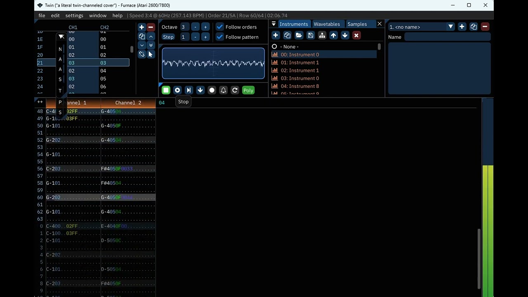The image size is (528, 297).
Task: Select instrument '02: Instrument 1'
Action: pos(324,70)
